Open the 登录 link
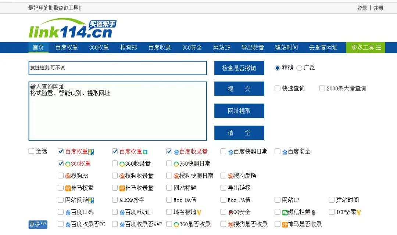The height and width of the screenshot is (235, 397). click(362, 8)
